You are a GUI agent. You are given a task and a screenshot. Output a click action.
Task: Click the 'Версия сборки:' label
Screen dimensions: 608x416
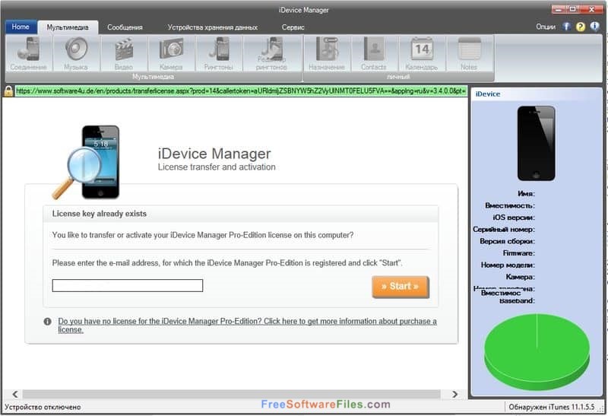pyautogui.click(x=507, y=241)
